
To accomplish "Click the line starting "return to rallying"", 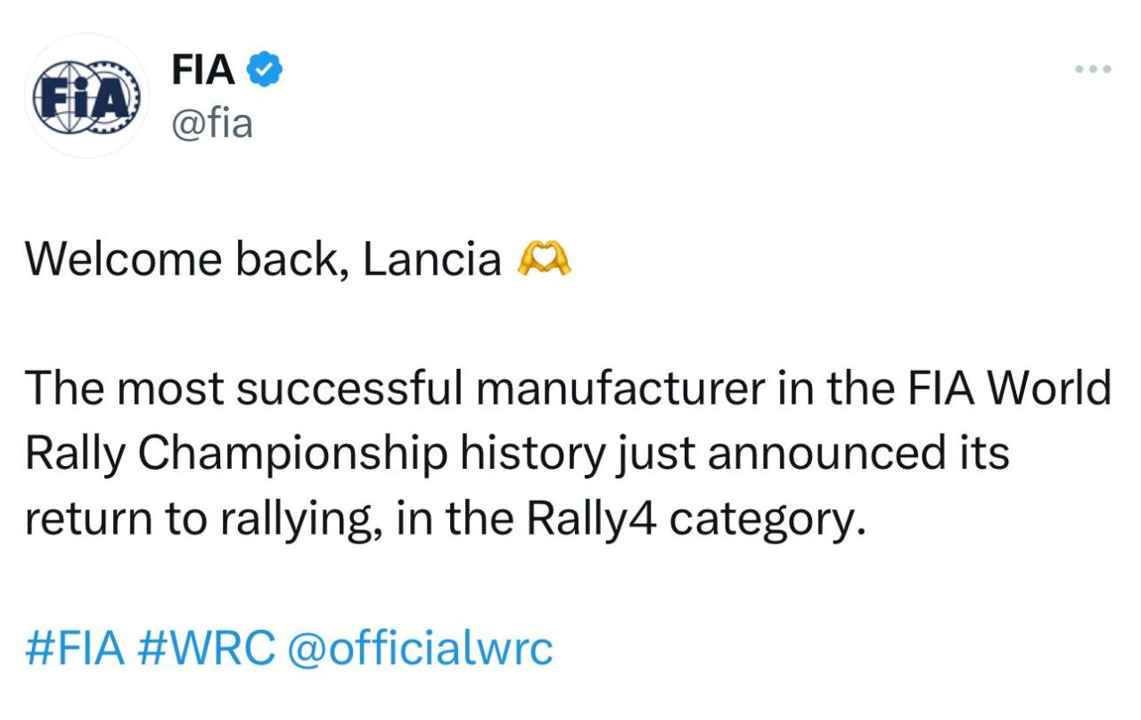I will click(445, 520).
